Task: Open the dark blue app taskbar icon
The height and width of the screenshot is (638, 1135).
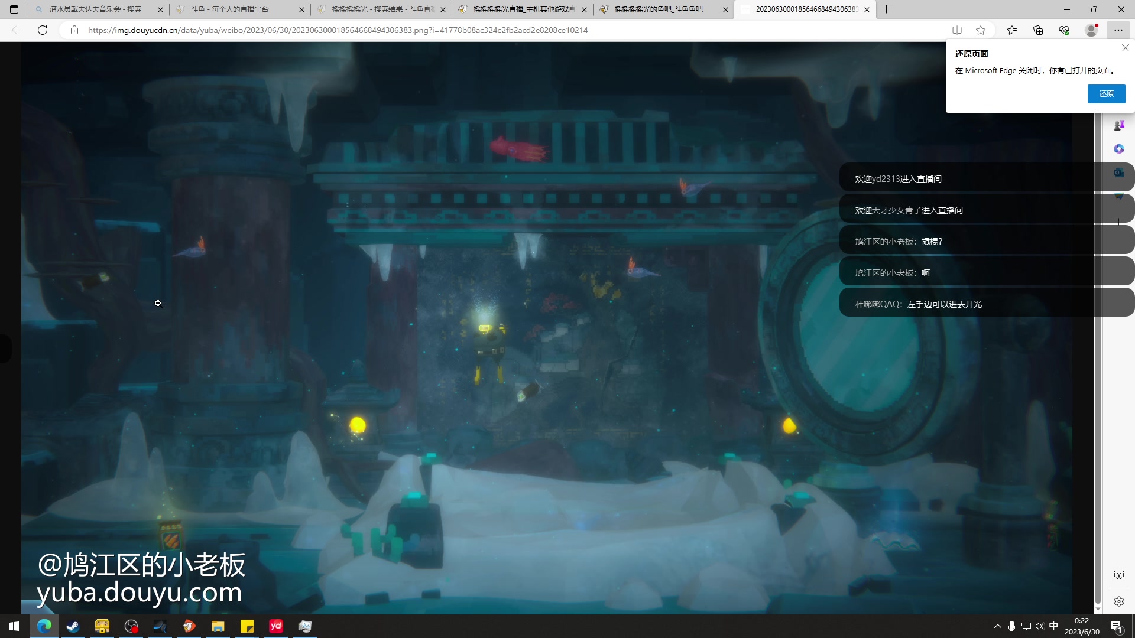Action: pyautogui.click(x=160, y=626)
